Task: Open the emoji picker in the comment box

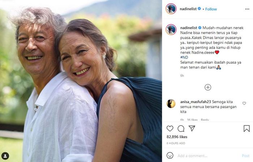Action: [170, 156]
